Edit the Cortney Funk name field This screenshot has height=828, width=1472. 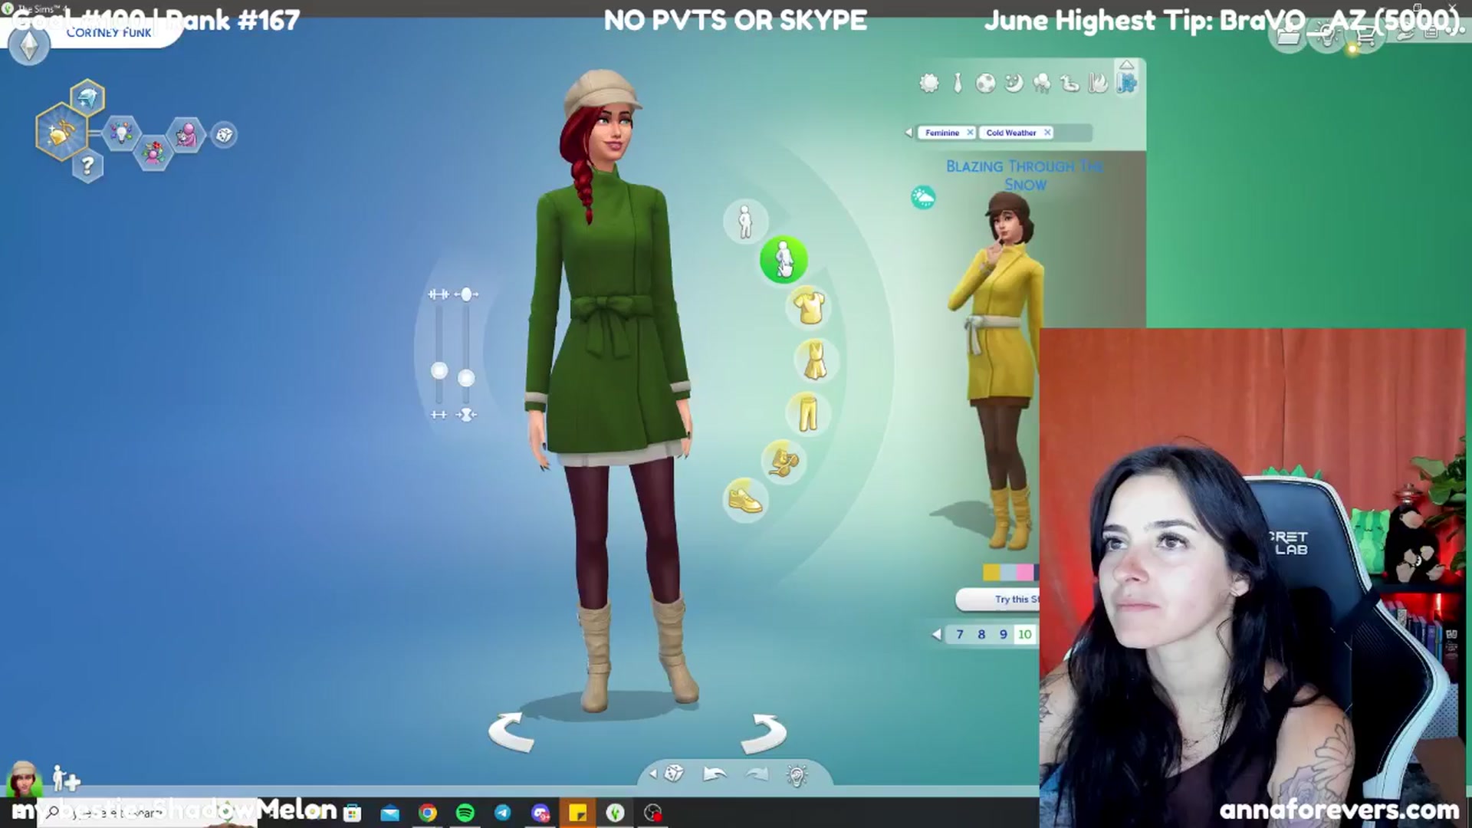(x=109, y=33)
